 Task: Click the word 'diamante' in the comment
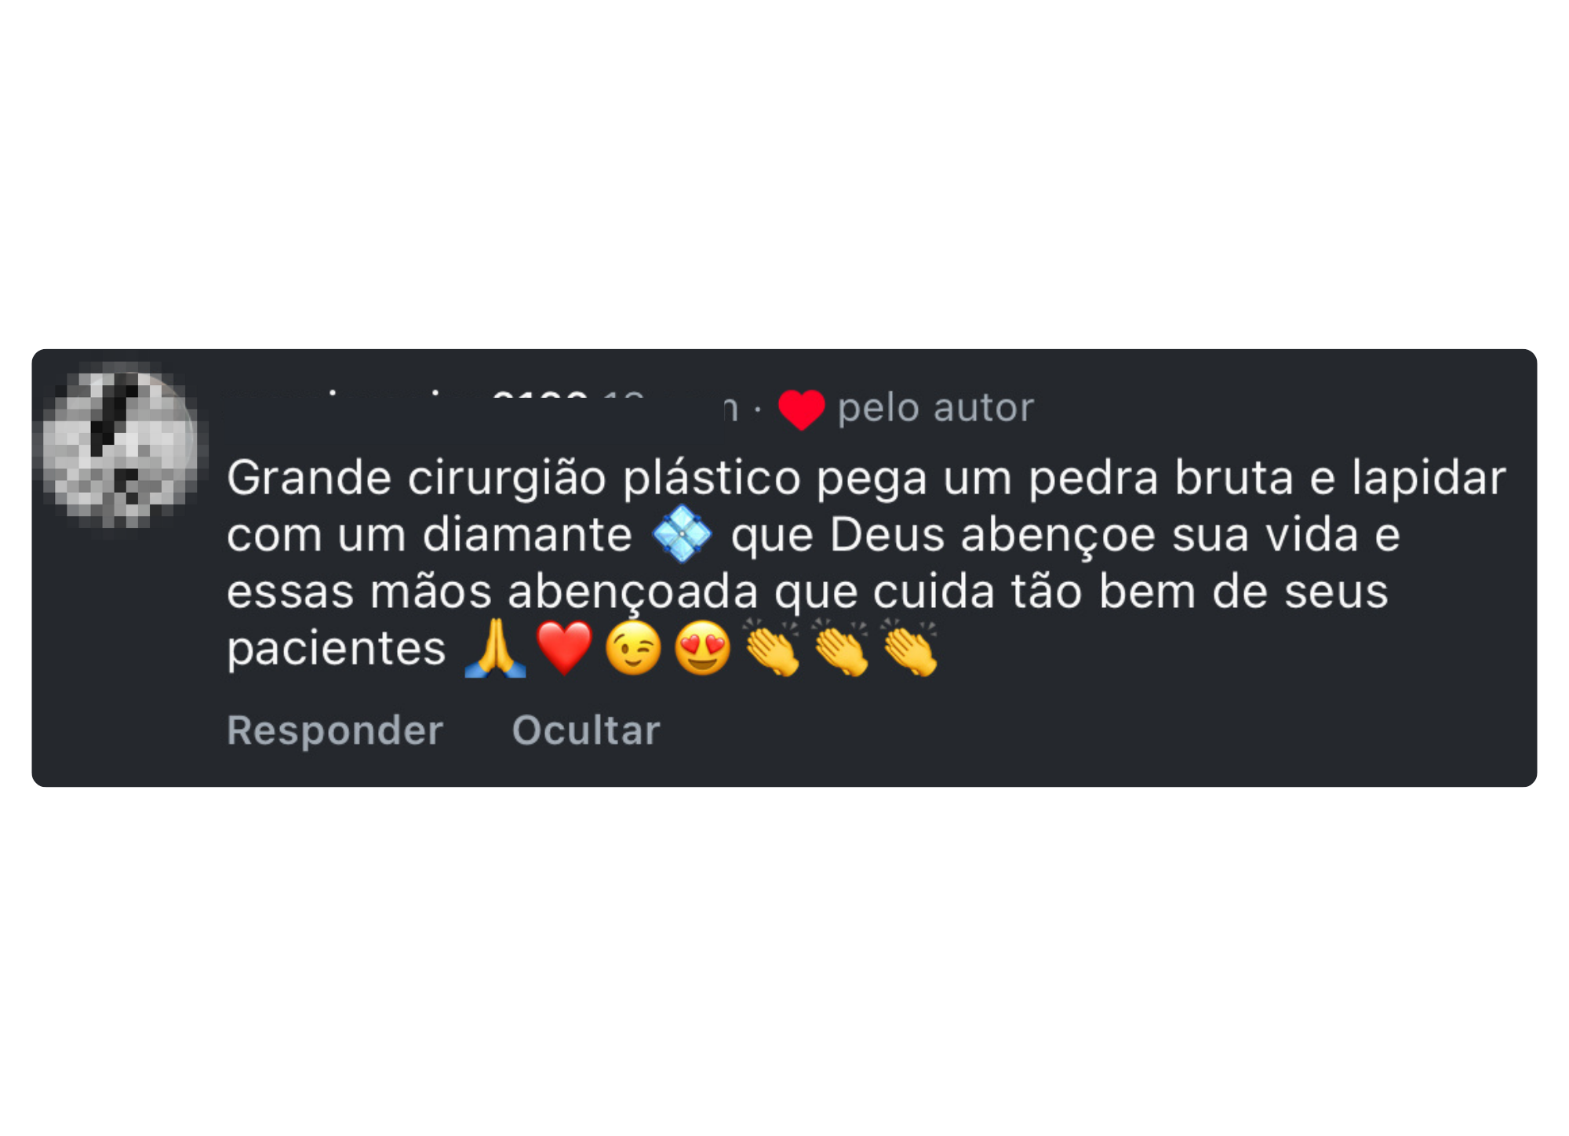point(527,535)
